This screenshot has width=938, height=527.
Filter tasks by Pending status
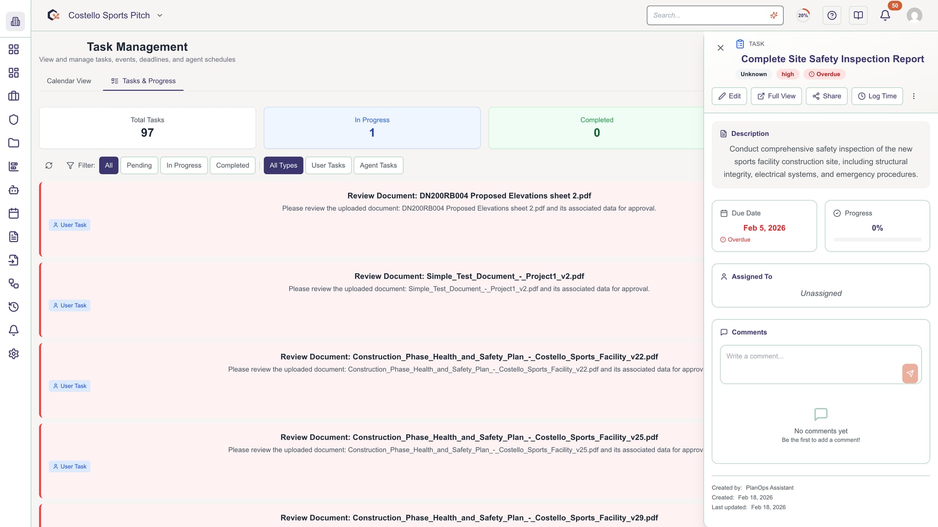(x=139, y=165)
